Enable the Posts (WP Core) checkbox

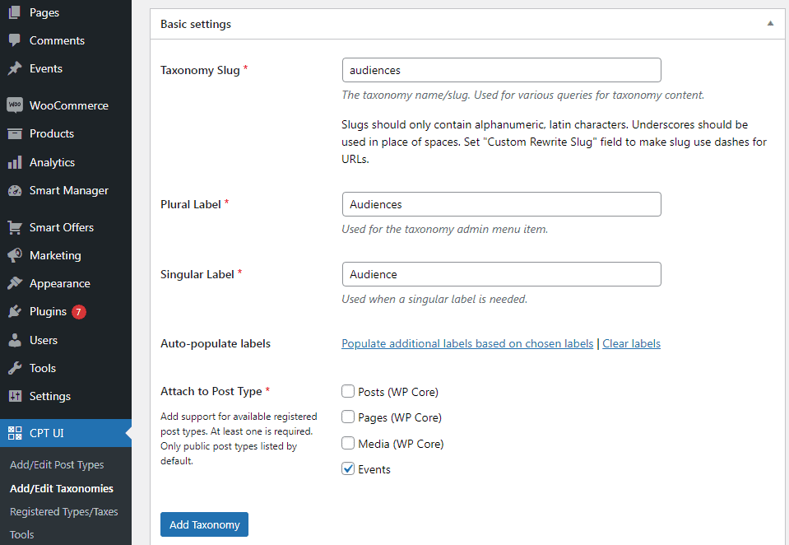click(x=349, y=392)
